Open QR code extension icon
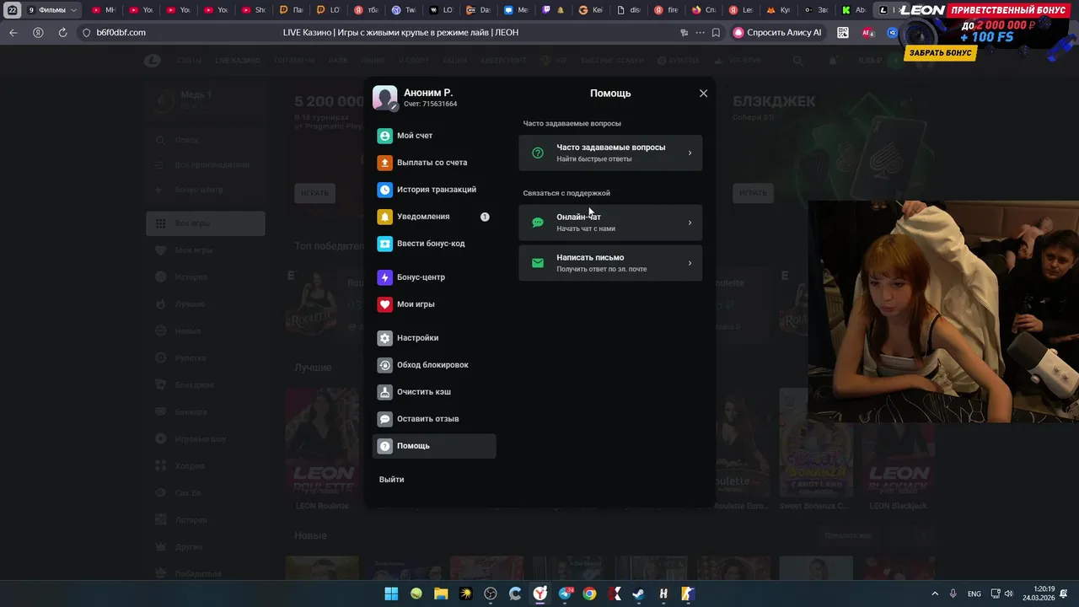Image resolution: width=1079 pixels, height=607 pixels. [843, 32]
